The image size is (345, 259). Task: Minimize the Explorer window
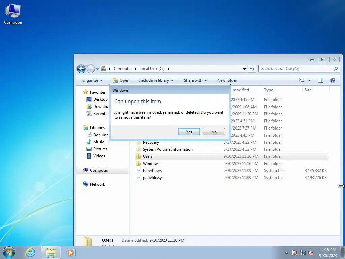(312, 59)
